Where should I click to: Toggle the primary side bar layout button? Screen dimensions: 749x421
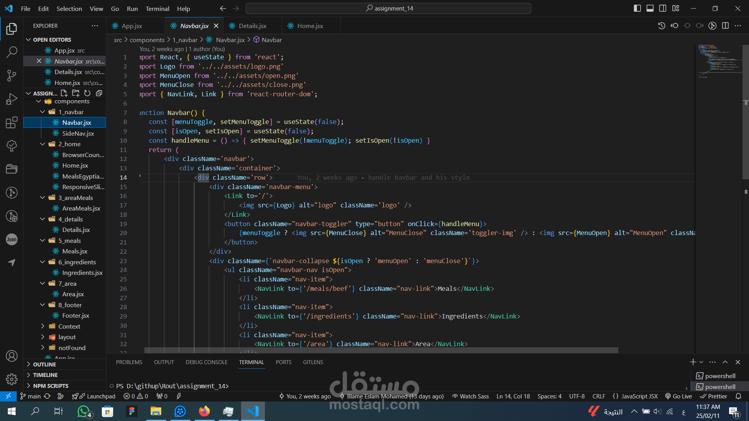pos(637,8)
